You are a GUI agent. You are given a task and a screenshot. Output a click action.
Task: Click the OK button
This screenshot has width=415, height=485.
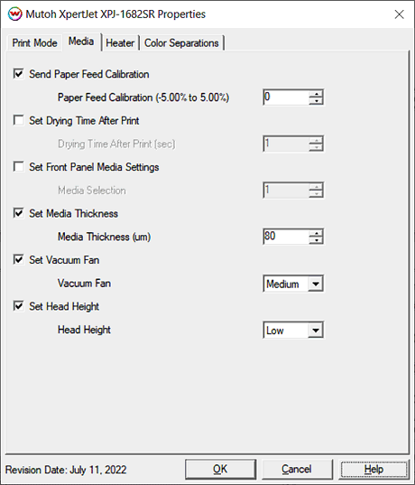coord(220,470)
